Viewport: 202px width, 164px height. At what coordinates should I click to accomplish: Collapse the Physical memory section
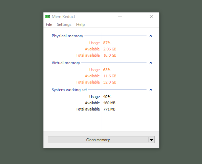pyautogui.click(x=151, y=36)
